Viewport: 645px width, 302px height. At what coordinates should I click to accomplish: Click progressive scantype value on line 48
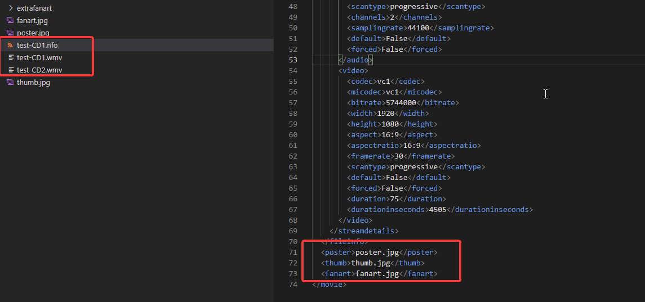click(414, 7)
